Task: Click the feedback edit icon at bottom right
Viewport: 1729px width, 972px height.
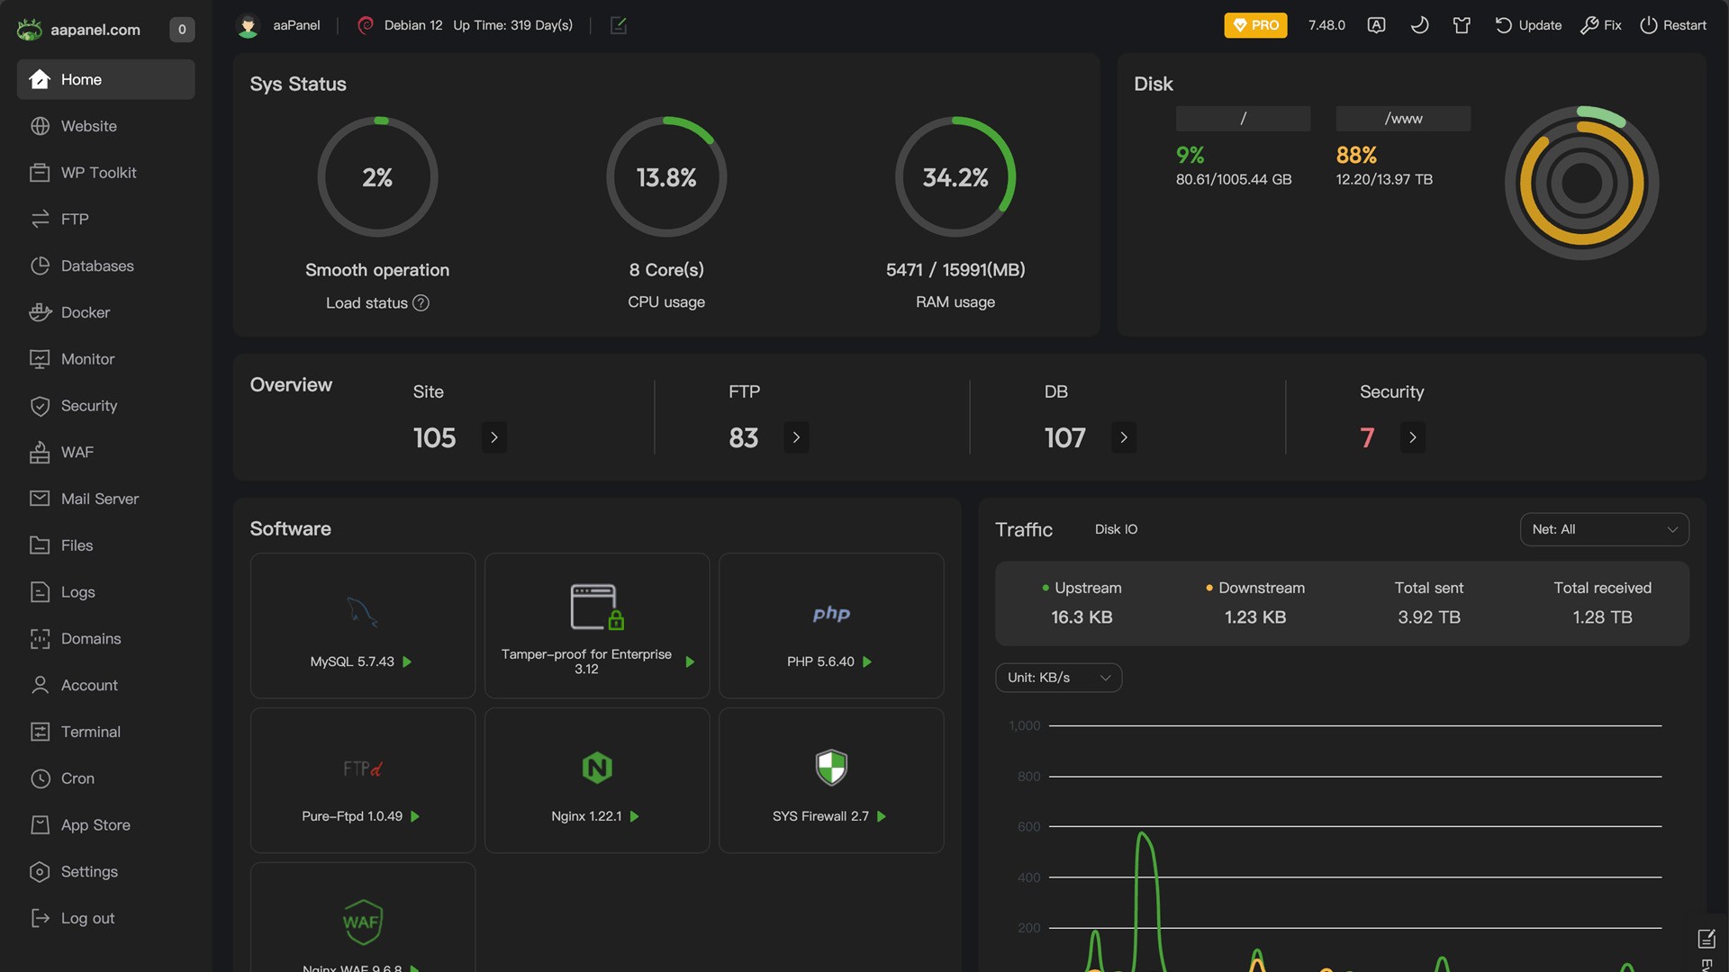Action: pyautogui.click(x=1706, y=939)
